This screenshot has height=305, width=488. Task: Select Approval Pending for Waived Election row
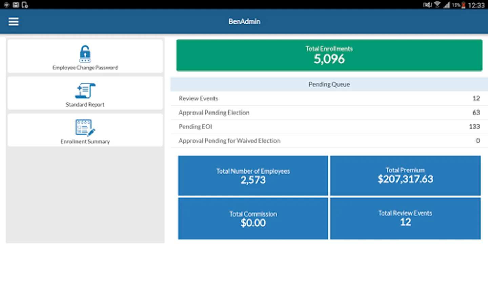coord(329,141)
